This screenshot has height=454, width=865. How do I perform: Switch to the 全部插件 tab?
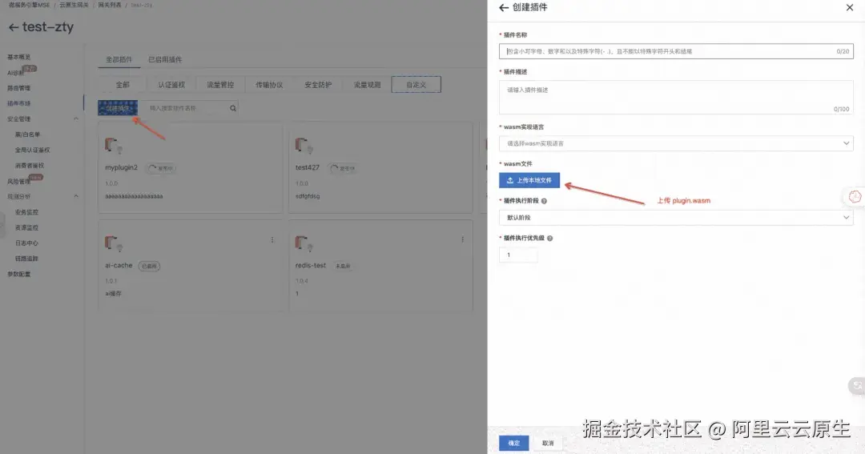[119, 59]
